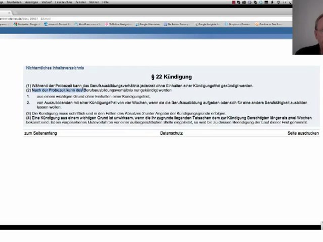Open the orange-icon bookmark at far right

coord(268,24)
